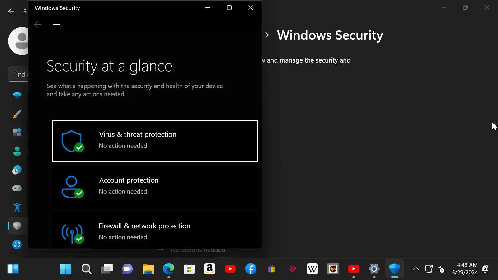Switch to the Settings gear on the taskbar

point(374,269)
